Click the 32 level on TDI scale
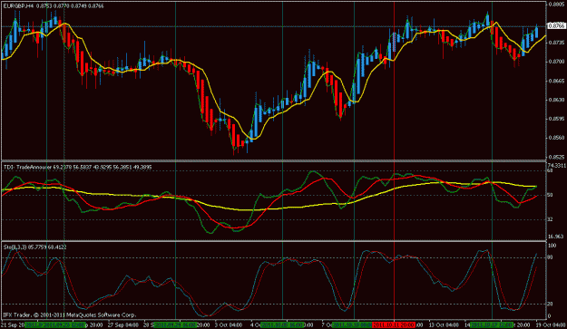The image size is (567, 329). 550,219
